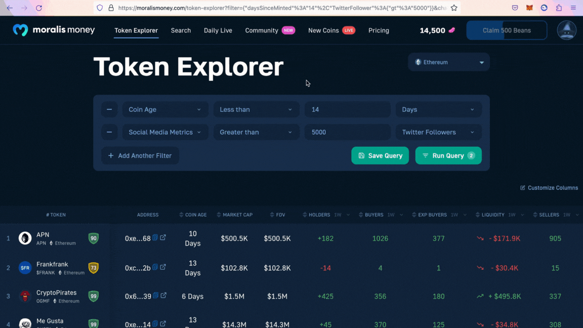Click the Save Query button
583x328 pixels.
coord(380,155)
